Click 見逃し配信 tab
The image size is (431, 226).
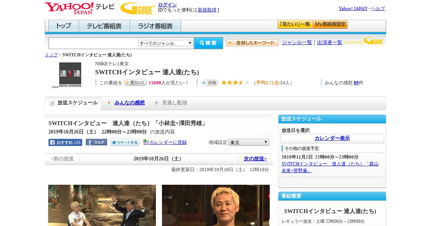pyautogui.click(x=175, y=103)
